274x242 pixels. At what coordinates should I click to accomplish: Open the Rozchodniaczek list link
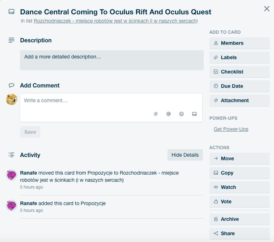pyautogui.click(x=116, y=21)
